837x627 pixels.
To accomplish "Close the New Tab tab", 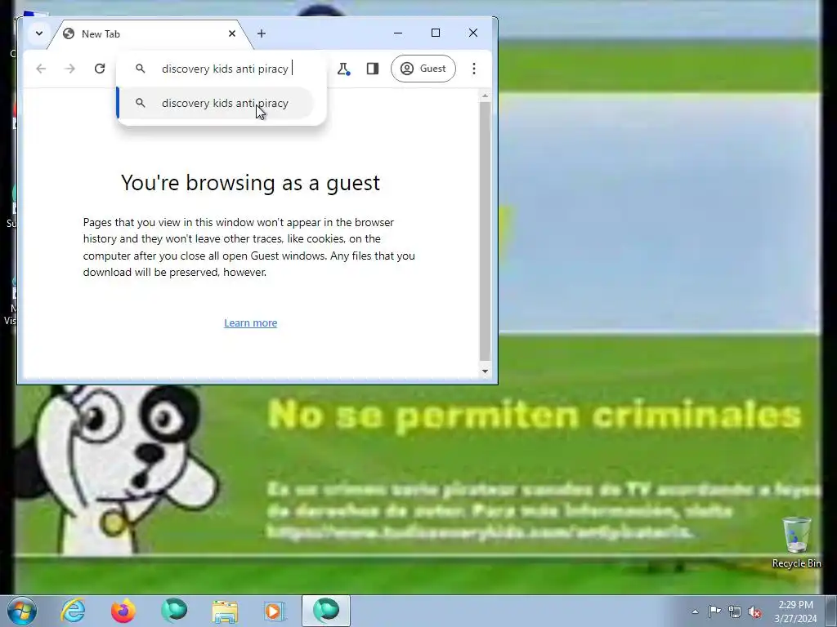I will (x=231, y=33).
